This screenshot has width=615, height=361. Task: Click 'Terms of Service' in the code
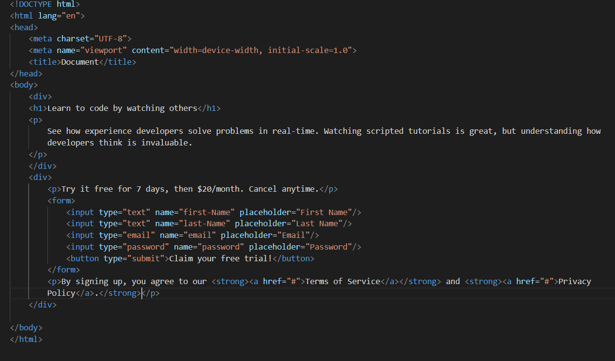343,281
